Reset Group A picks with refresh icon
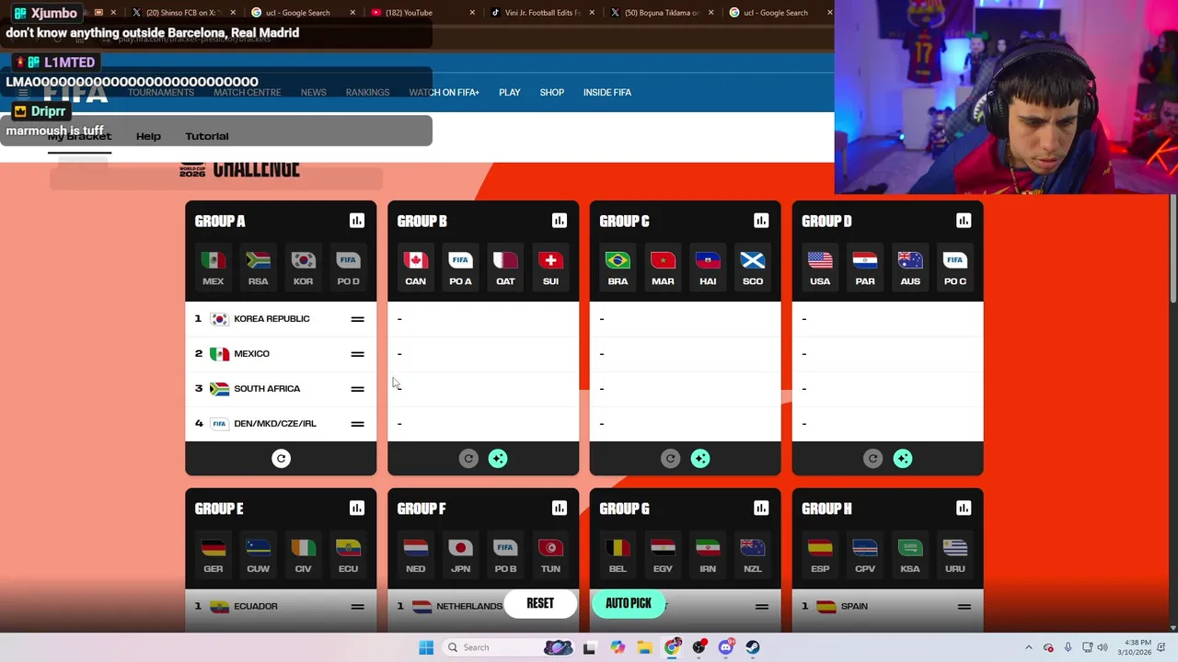 [281, 458]
